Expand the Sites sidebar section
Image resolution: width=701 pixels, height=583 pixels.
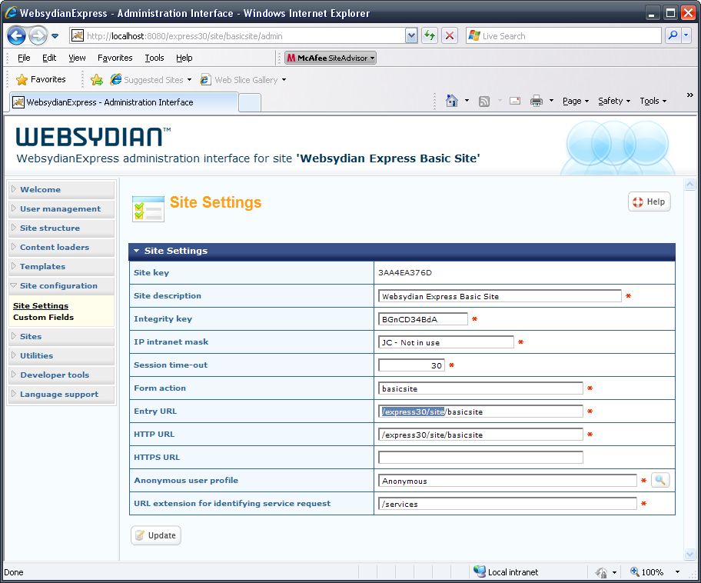tap(61, 336)
